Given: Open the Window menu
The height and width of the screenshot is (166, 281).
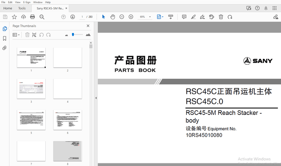Looking at the screenshot, I should click(x=38, y=2).
